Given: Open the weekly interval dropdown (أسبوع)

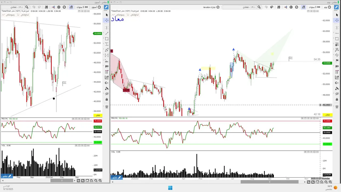Looking at the screenshot, I should [x=96, y=7].
